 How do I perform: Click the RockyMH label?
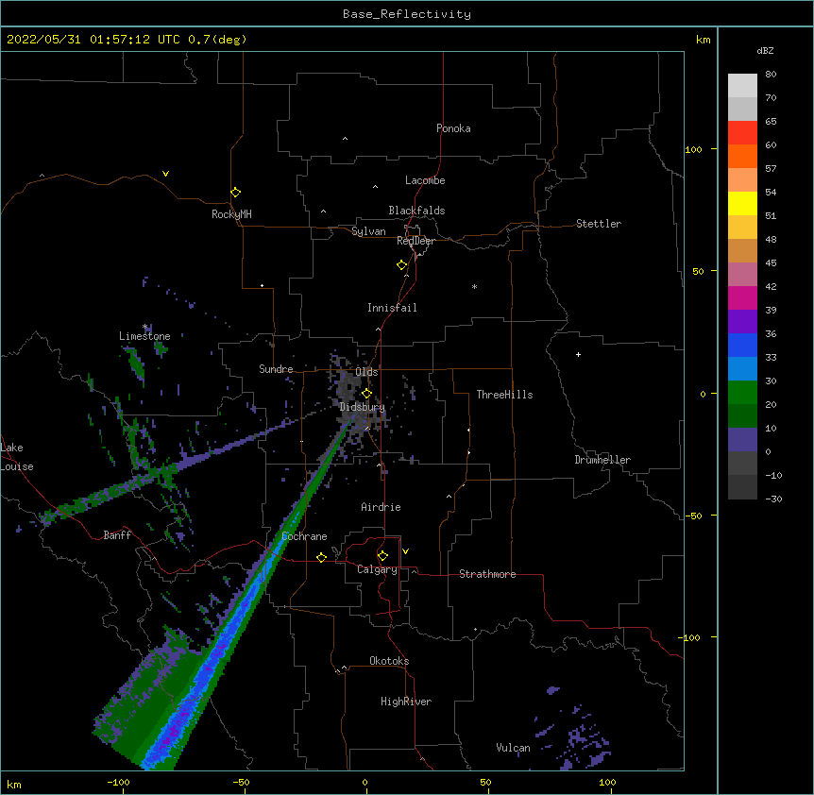pos(231,214)
